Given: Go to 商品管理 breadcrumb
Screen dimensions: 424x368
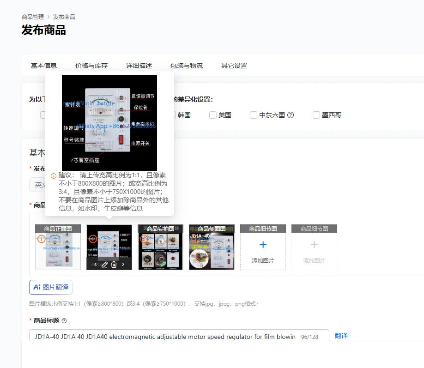Looking at the screenshot, I should pos(33,17).
